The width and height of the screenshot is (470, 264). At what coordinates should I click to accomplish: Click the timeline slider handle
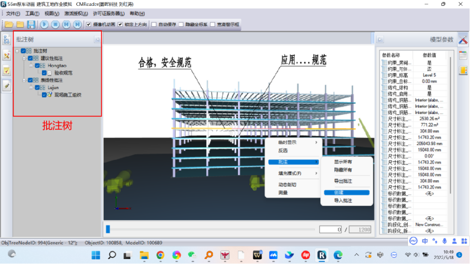coord(108,229)
